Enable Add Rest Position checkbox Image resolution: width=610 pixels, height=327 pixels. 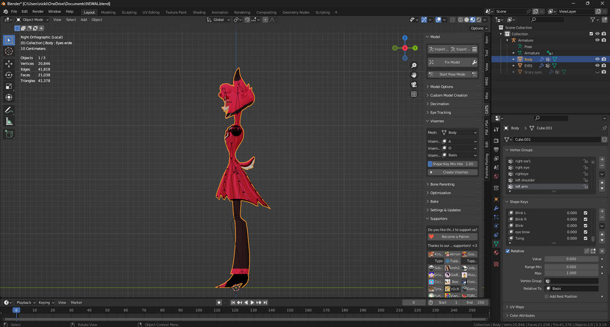[547, 297]
